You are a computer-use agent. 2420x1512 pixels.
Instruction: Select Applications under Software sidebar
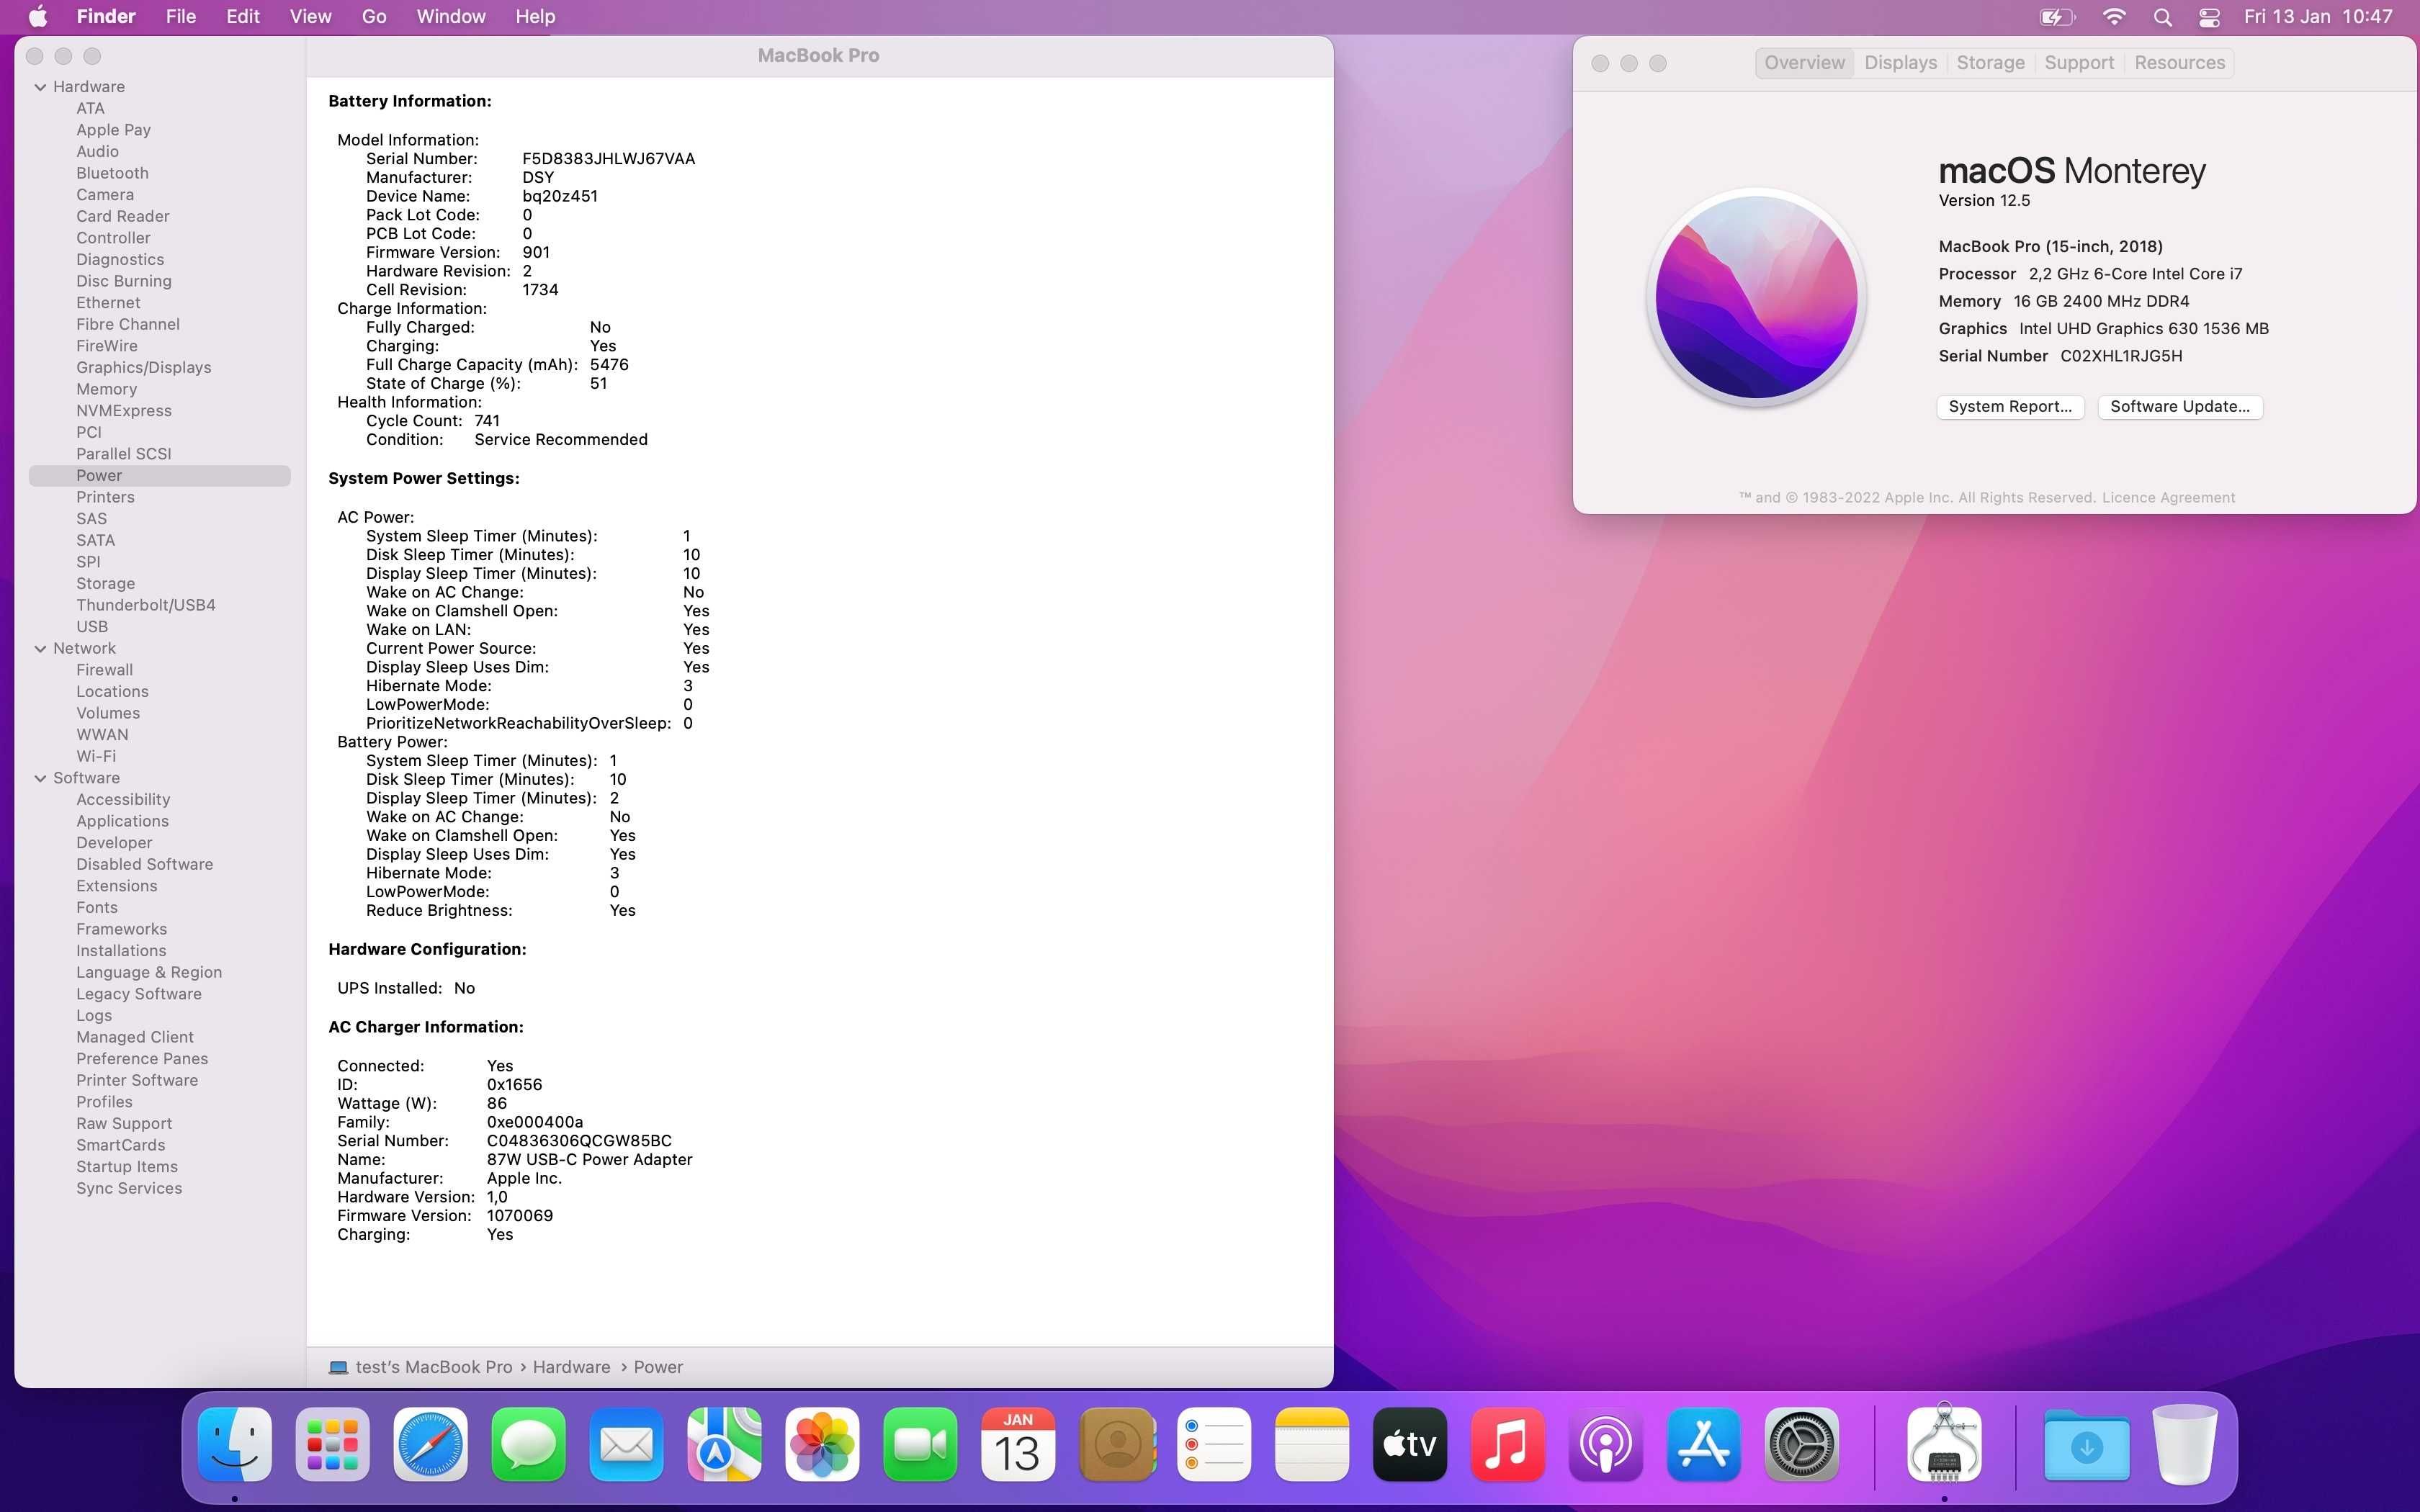pyautogui.click(x=123, y=821)
